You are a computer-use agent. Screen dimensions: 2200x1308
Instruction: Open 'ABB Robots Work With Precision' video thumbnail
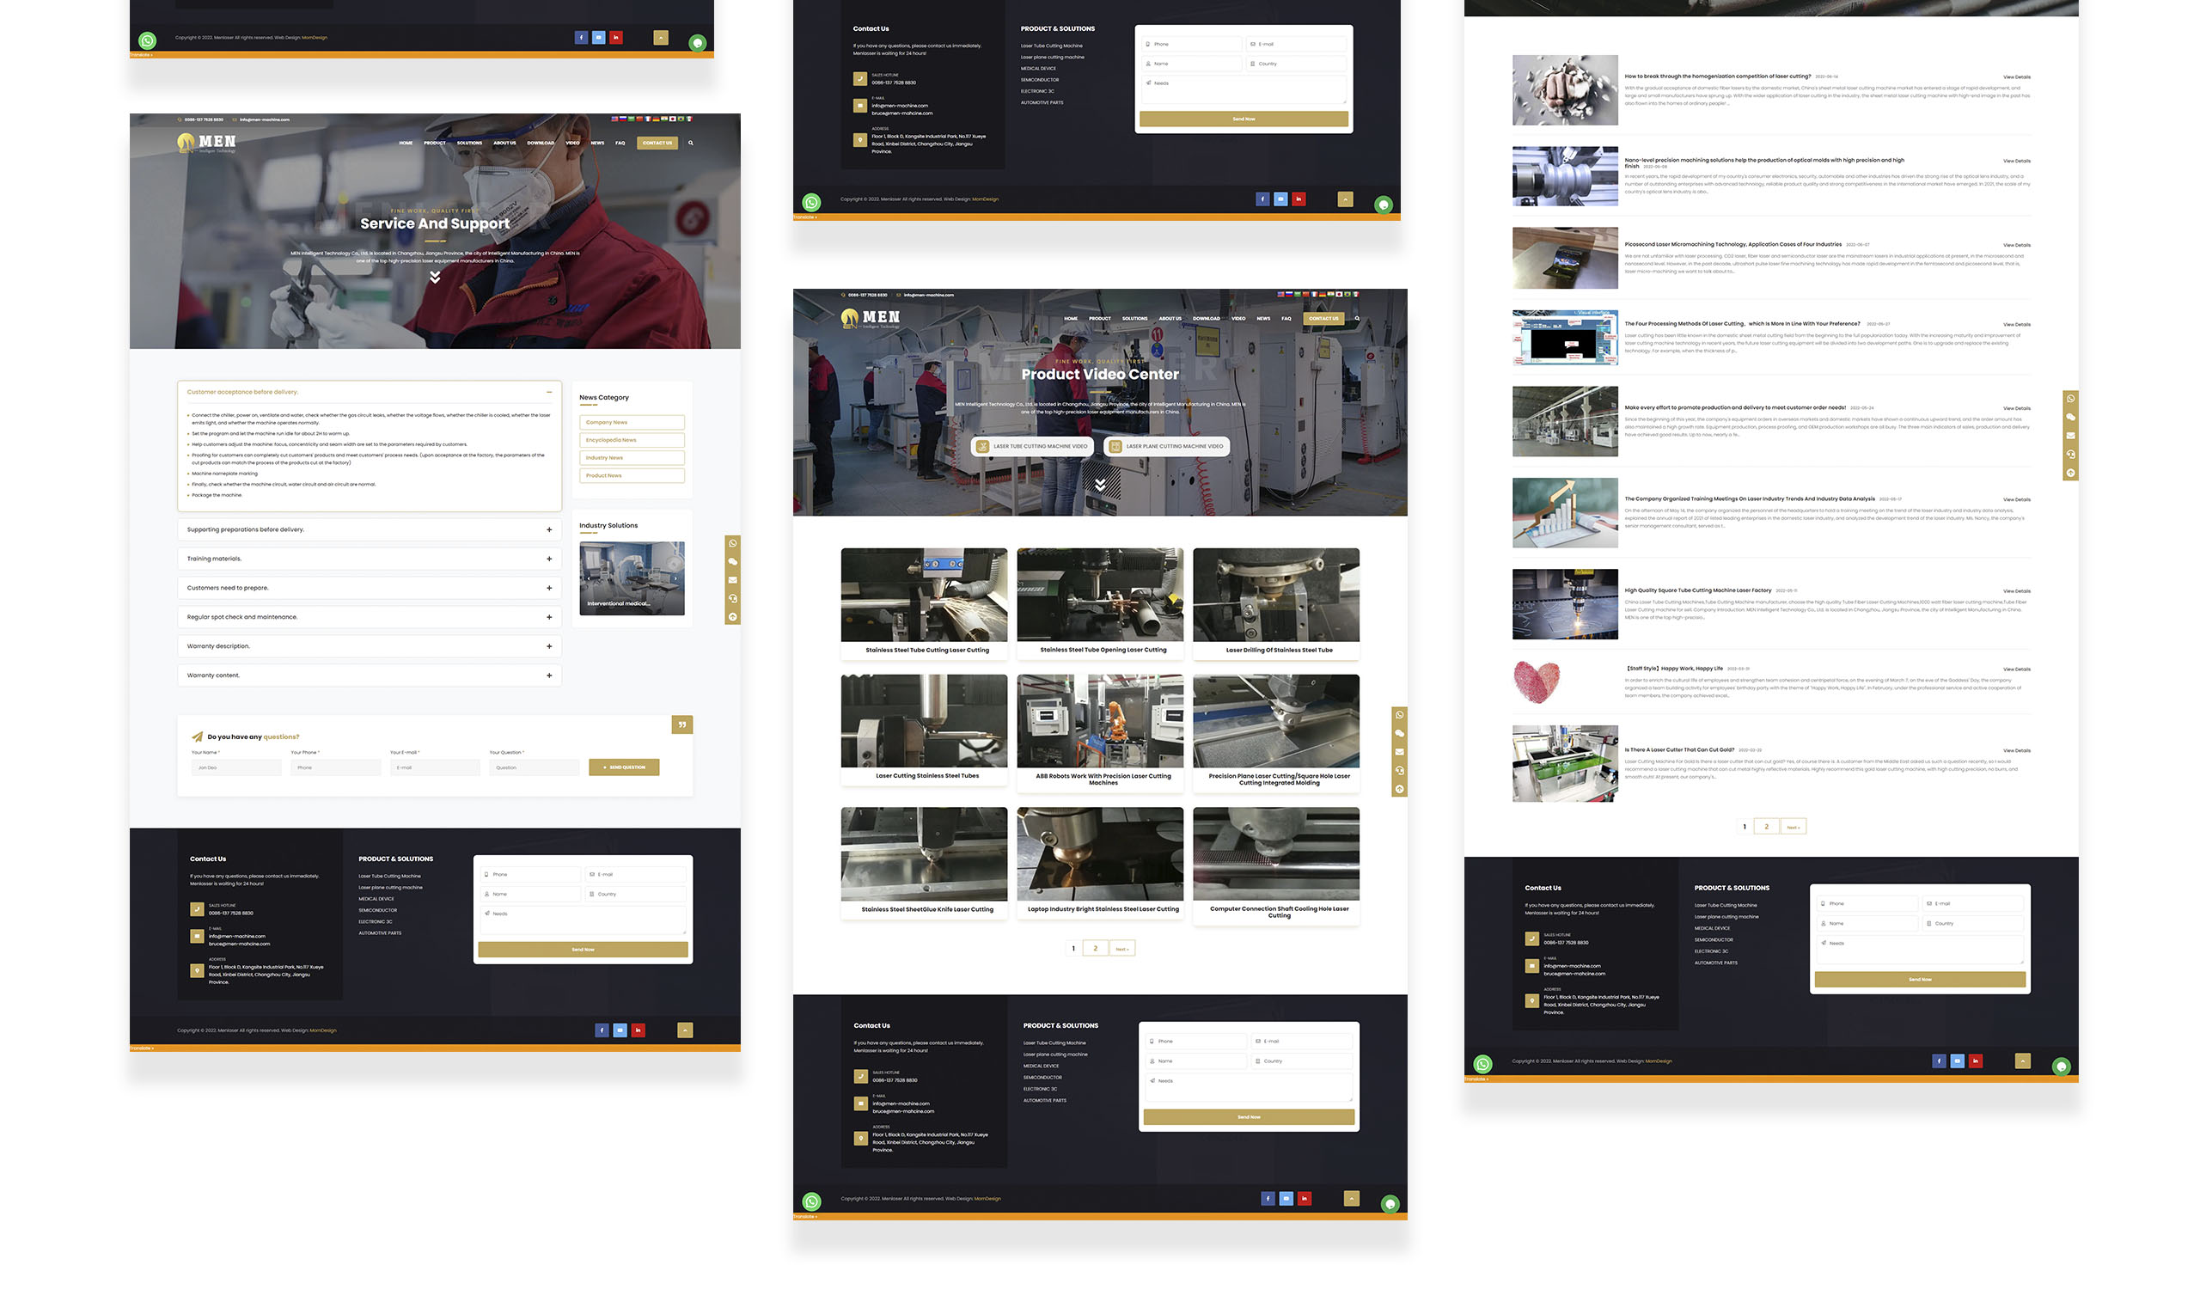[1100, 721]
